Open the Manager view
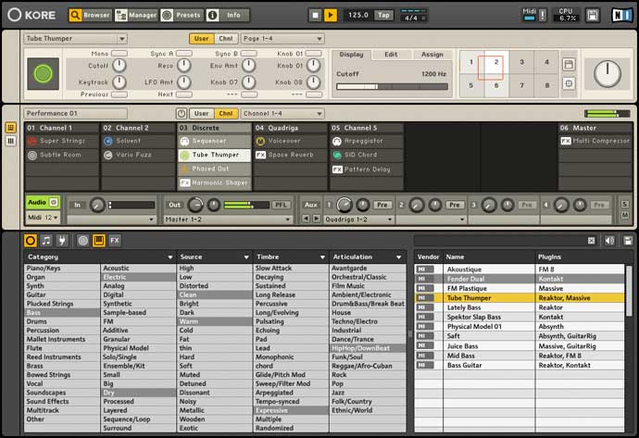 click(x=136, y=15)
